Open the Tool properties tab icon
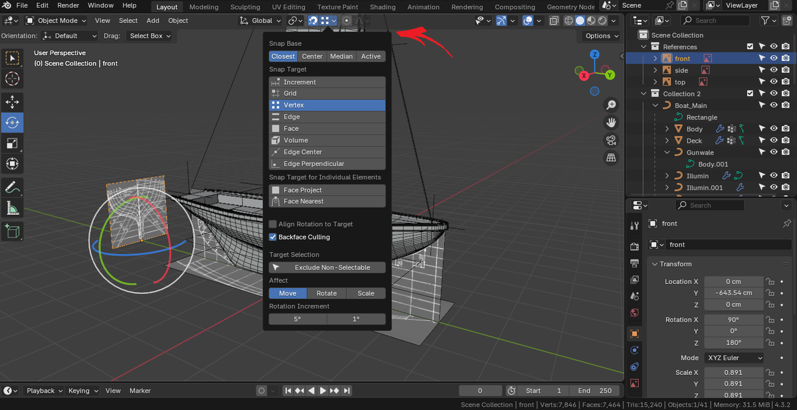Viewport: 797px width, 410px height. tap(634, 227)
